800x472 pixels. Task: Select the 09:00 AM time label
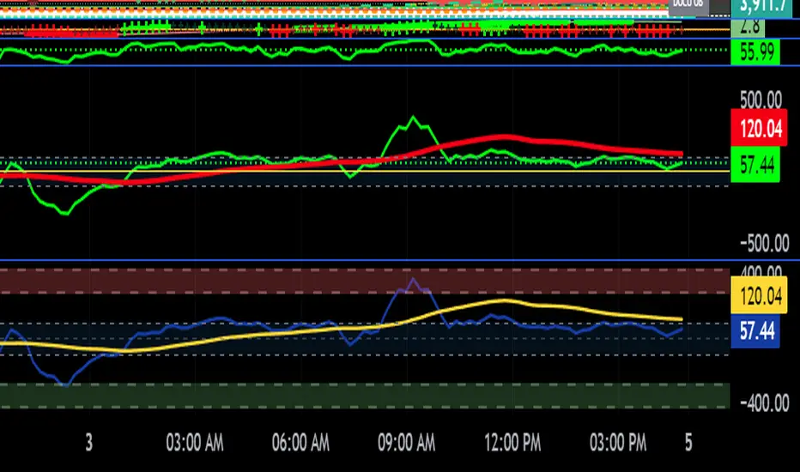pos(407,443)
